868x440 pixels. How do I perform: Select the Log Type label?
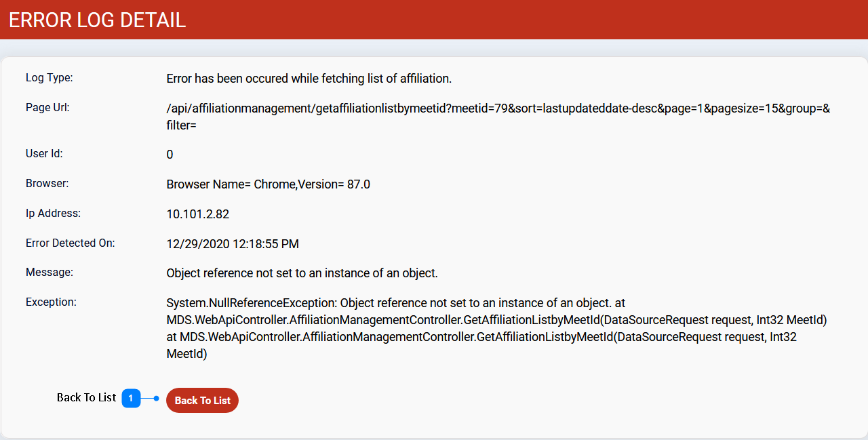coord(49,77)
